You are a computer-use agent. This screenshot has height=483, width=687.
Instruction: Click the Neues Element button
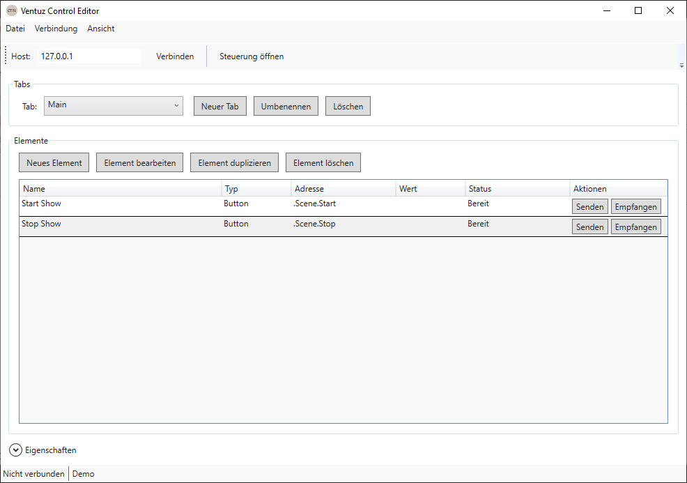pos(54,162)
